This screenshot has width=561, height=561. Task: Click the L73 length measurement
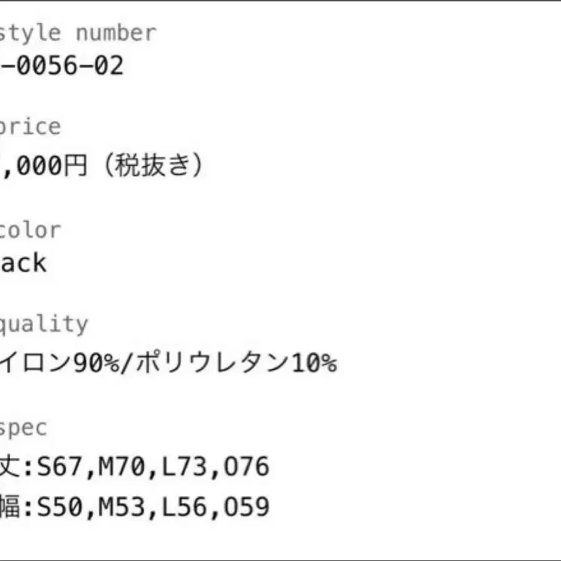coord(184,466)
